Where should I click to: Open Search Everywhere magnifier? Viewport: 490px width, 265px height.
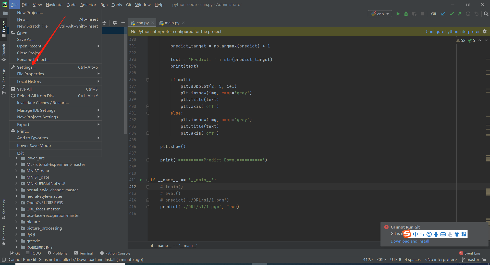click(486, 14)
